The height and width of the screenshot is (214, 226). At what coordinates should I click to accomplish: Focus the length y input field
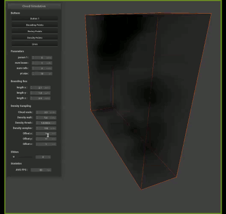coord(40,93)
